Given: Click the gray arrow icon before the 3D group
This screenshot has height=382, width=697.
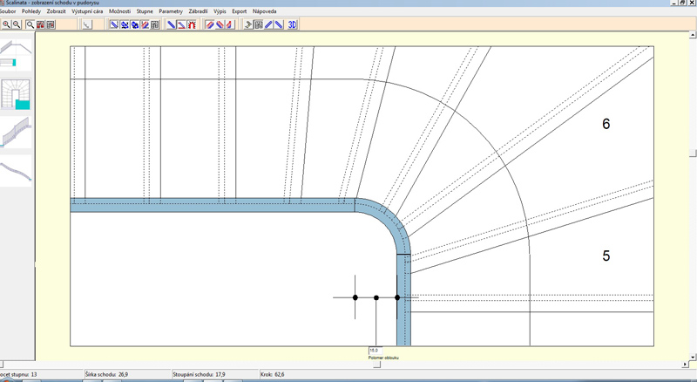Looking at the screenshot, I should pos(248,24).
